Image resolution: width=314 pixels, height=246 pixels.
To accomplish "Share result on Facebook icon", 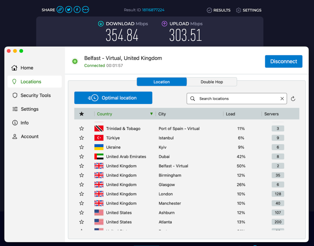I will tap(77, 9).
